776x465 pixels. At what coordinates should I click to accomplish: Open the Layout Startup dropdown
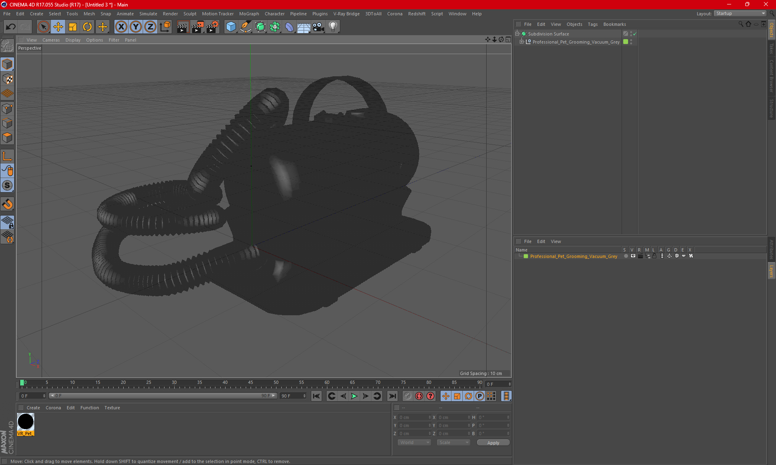740,13
